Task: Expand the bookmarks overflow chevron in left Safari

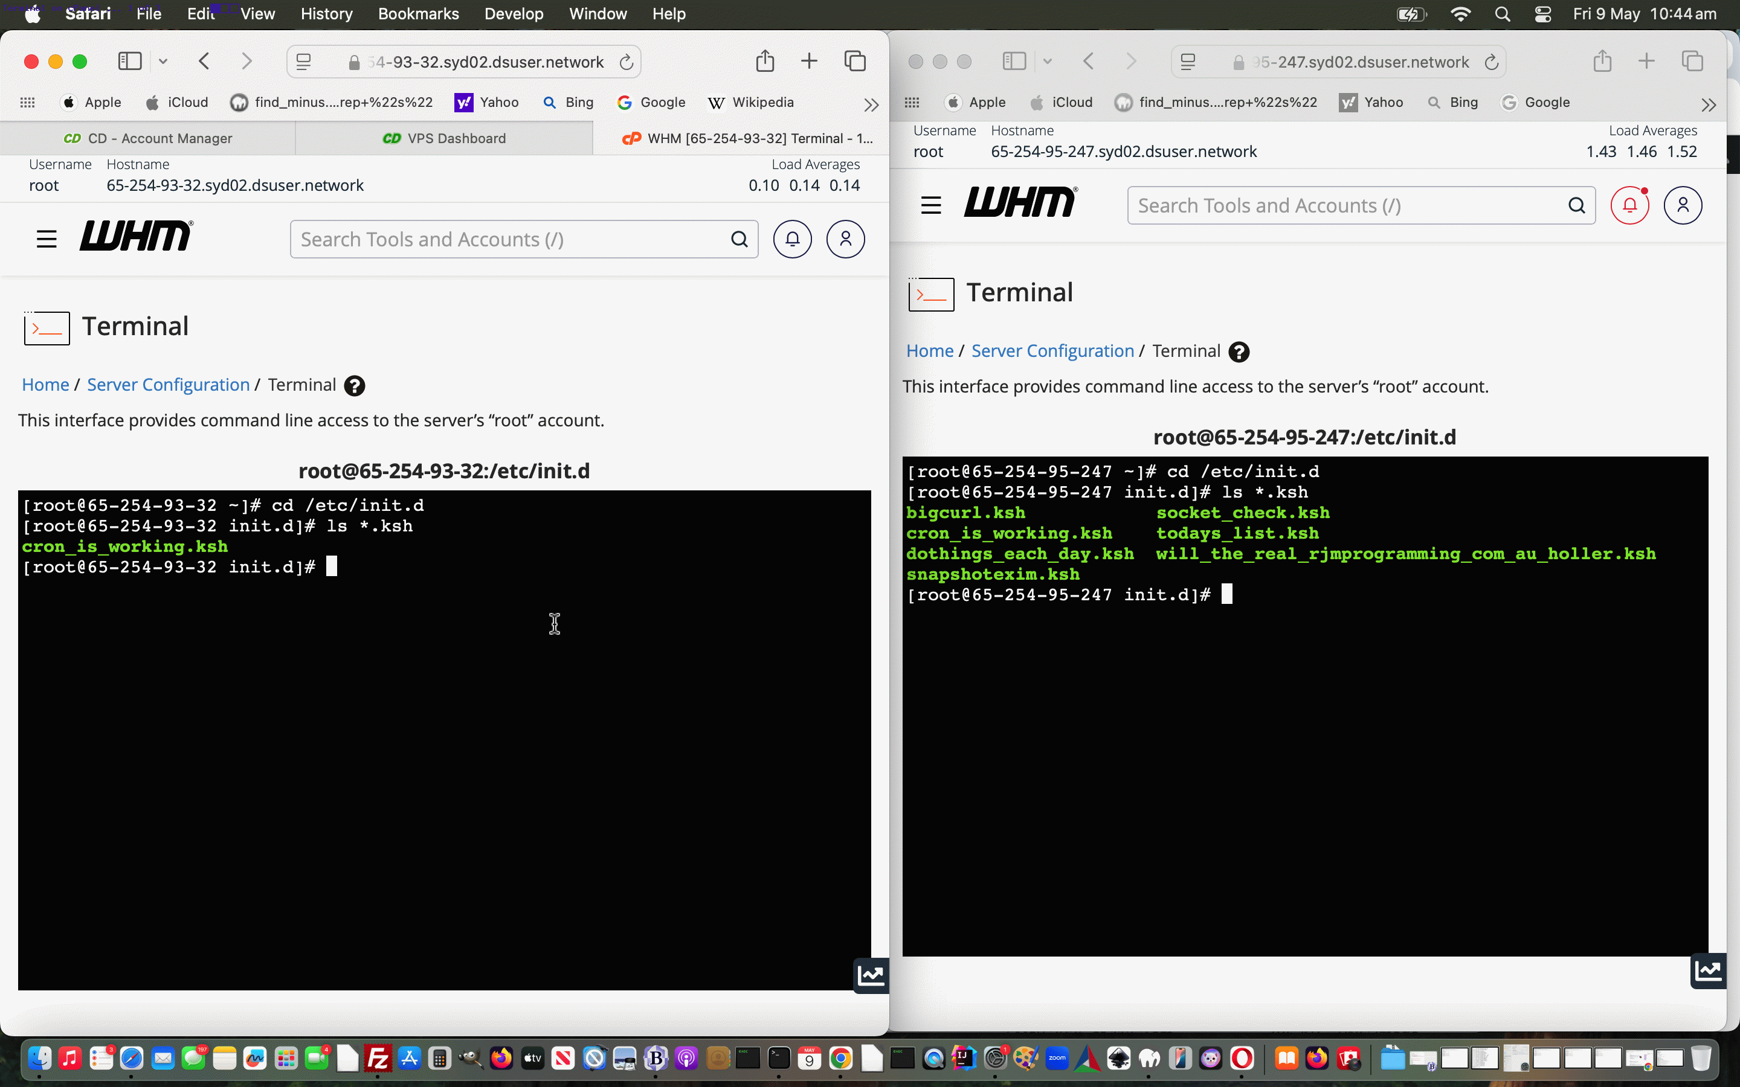Action: pos(871,105)
